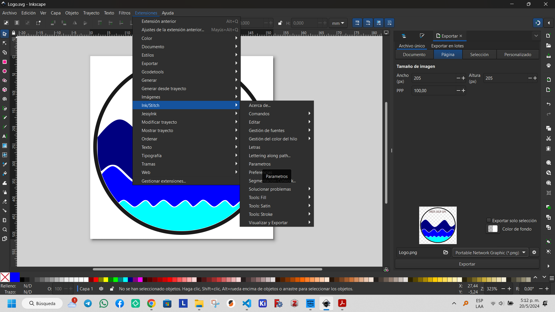Click the Select all objects icon

pyautogui.click(x=6, y=23)
